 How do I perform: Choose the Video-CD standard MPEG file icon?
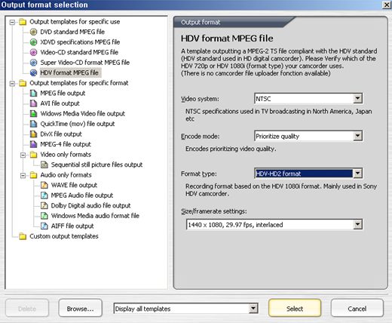[x=33, y=52]
